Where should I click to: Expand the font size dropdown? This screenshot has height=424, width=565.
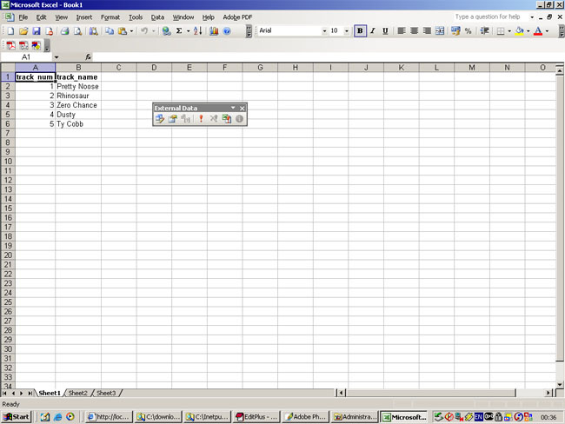point(347,31)
